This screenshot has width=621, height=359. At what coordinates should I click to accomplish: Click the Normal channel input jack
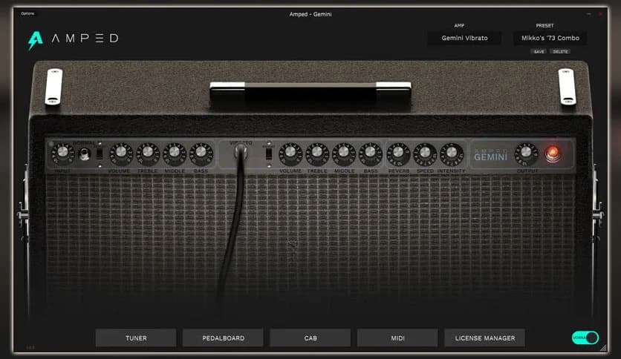click(x=84, y=154)
